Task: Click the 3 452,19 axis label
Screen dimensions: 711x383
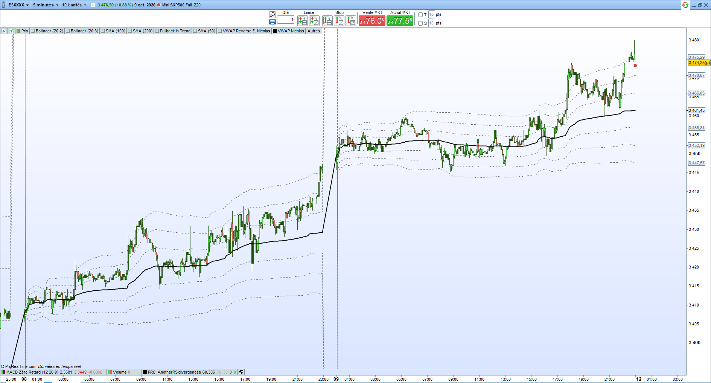Action: [697, 145]
